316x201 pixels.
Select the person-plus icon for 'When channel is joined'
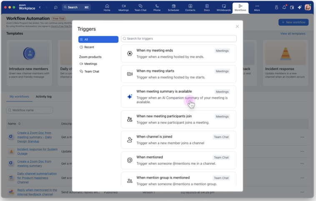(130, 140)
